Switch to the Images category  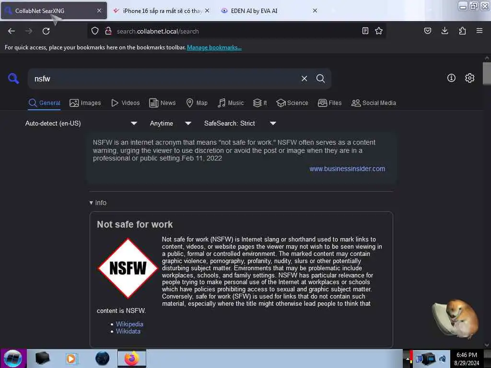tap(85, 103)
